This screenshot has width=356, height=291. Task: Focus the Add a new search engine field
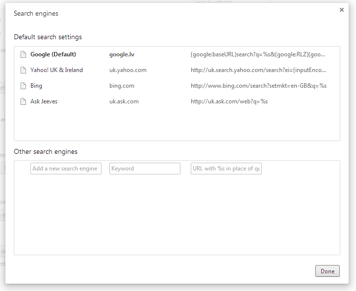coord(66,169)
